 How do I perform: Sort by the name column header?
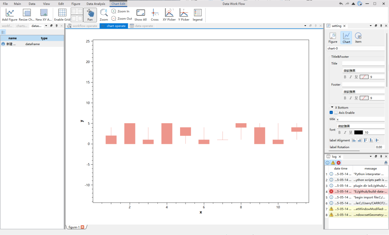coord(12,38)
